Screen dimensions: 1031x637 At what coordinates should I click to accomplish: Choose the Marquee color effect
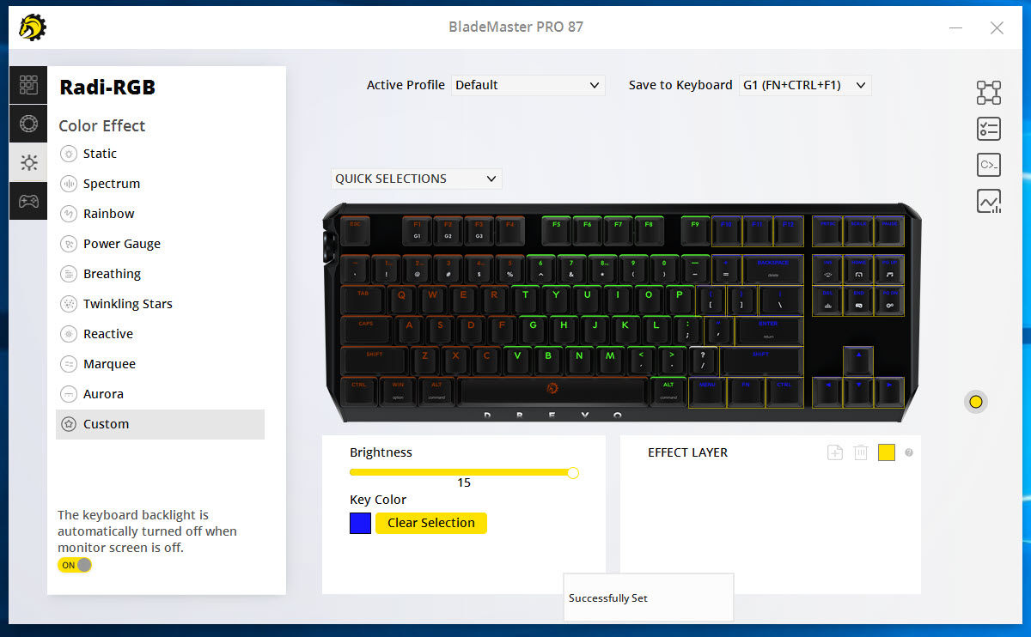click(160, 364)
